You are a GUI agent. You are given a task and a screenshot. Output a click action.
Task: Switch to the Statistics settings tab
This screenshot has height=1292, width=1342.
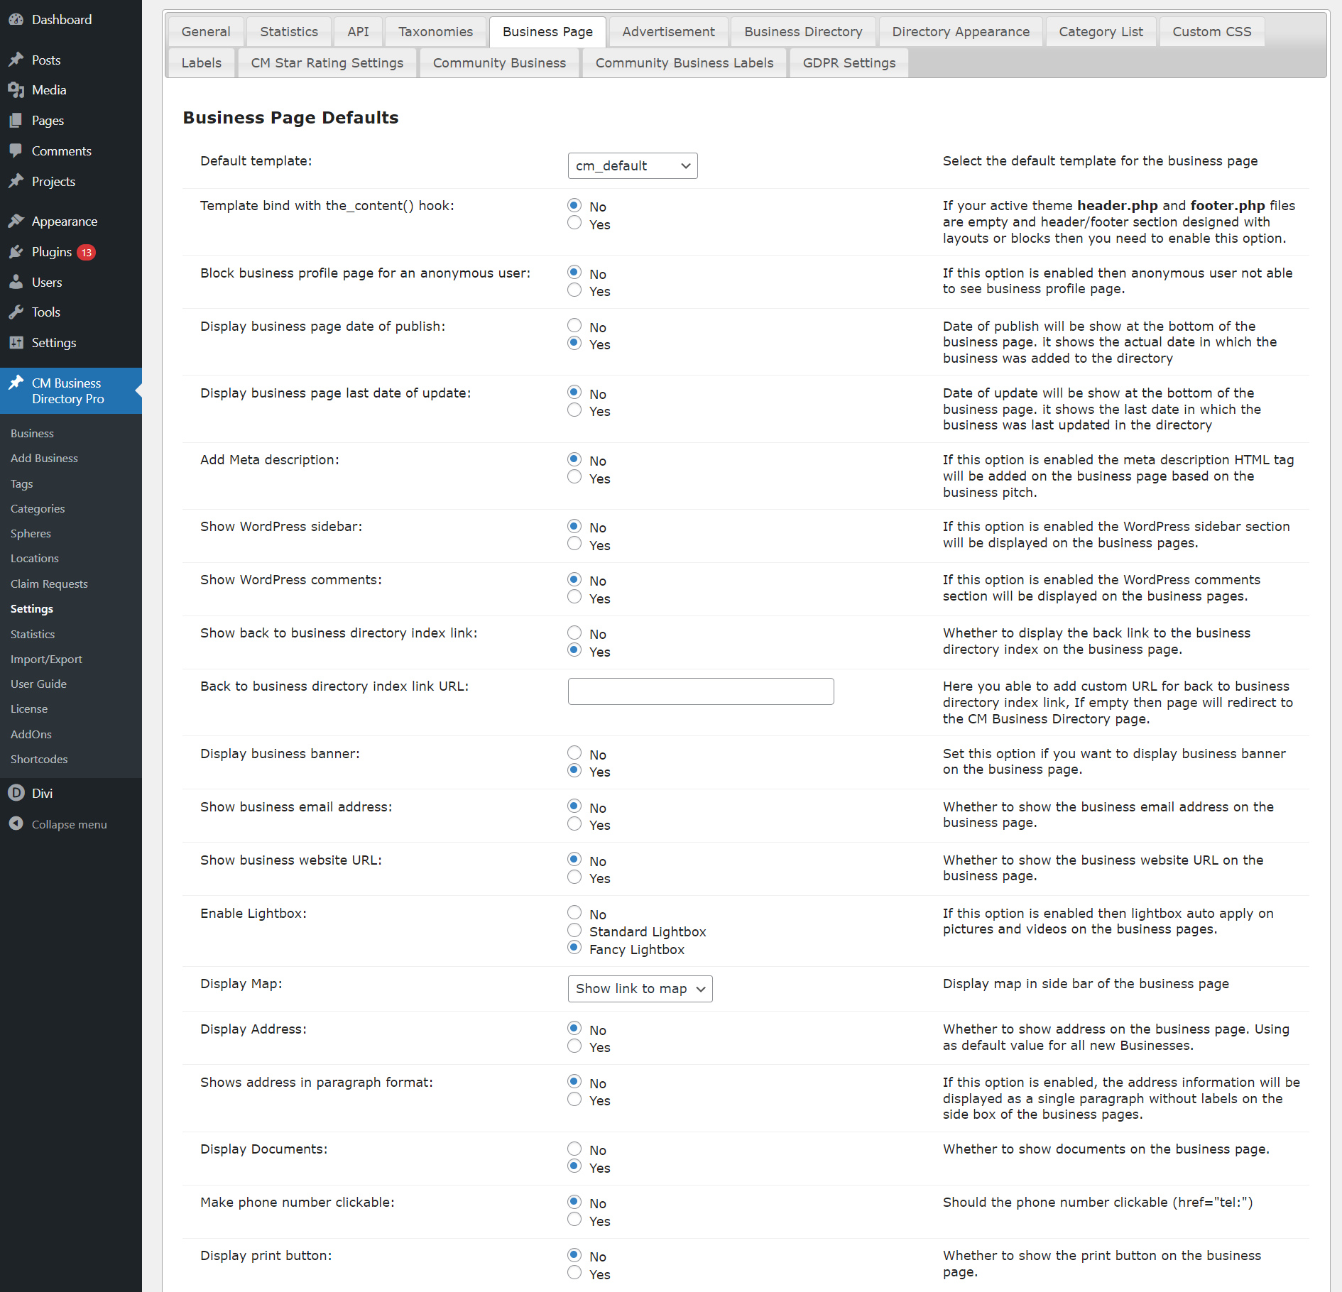289,31
